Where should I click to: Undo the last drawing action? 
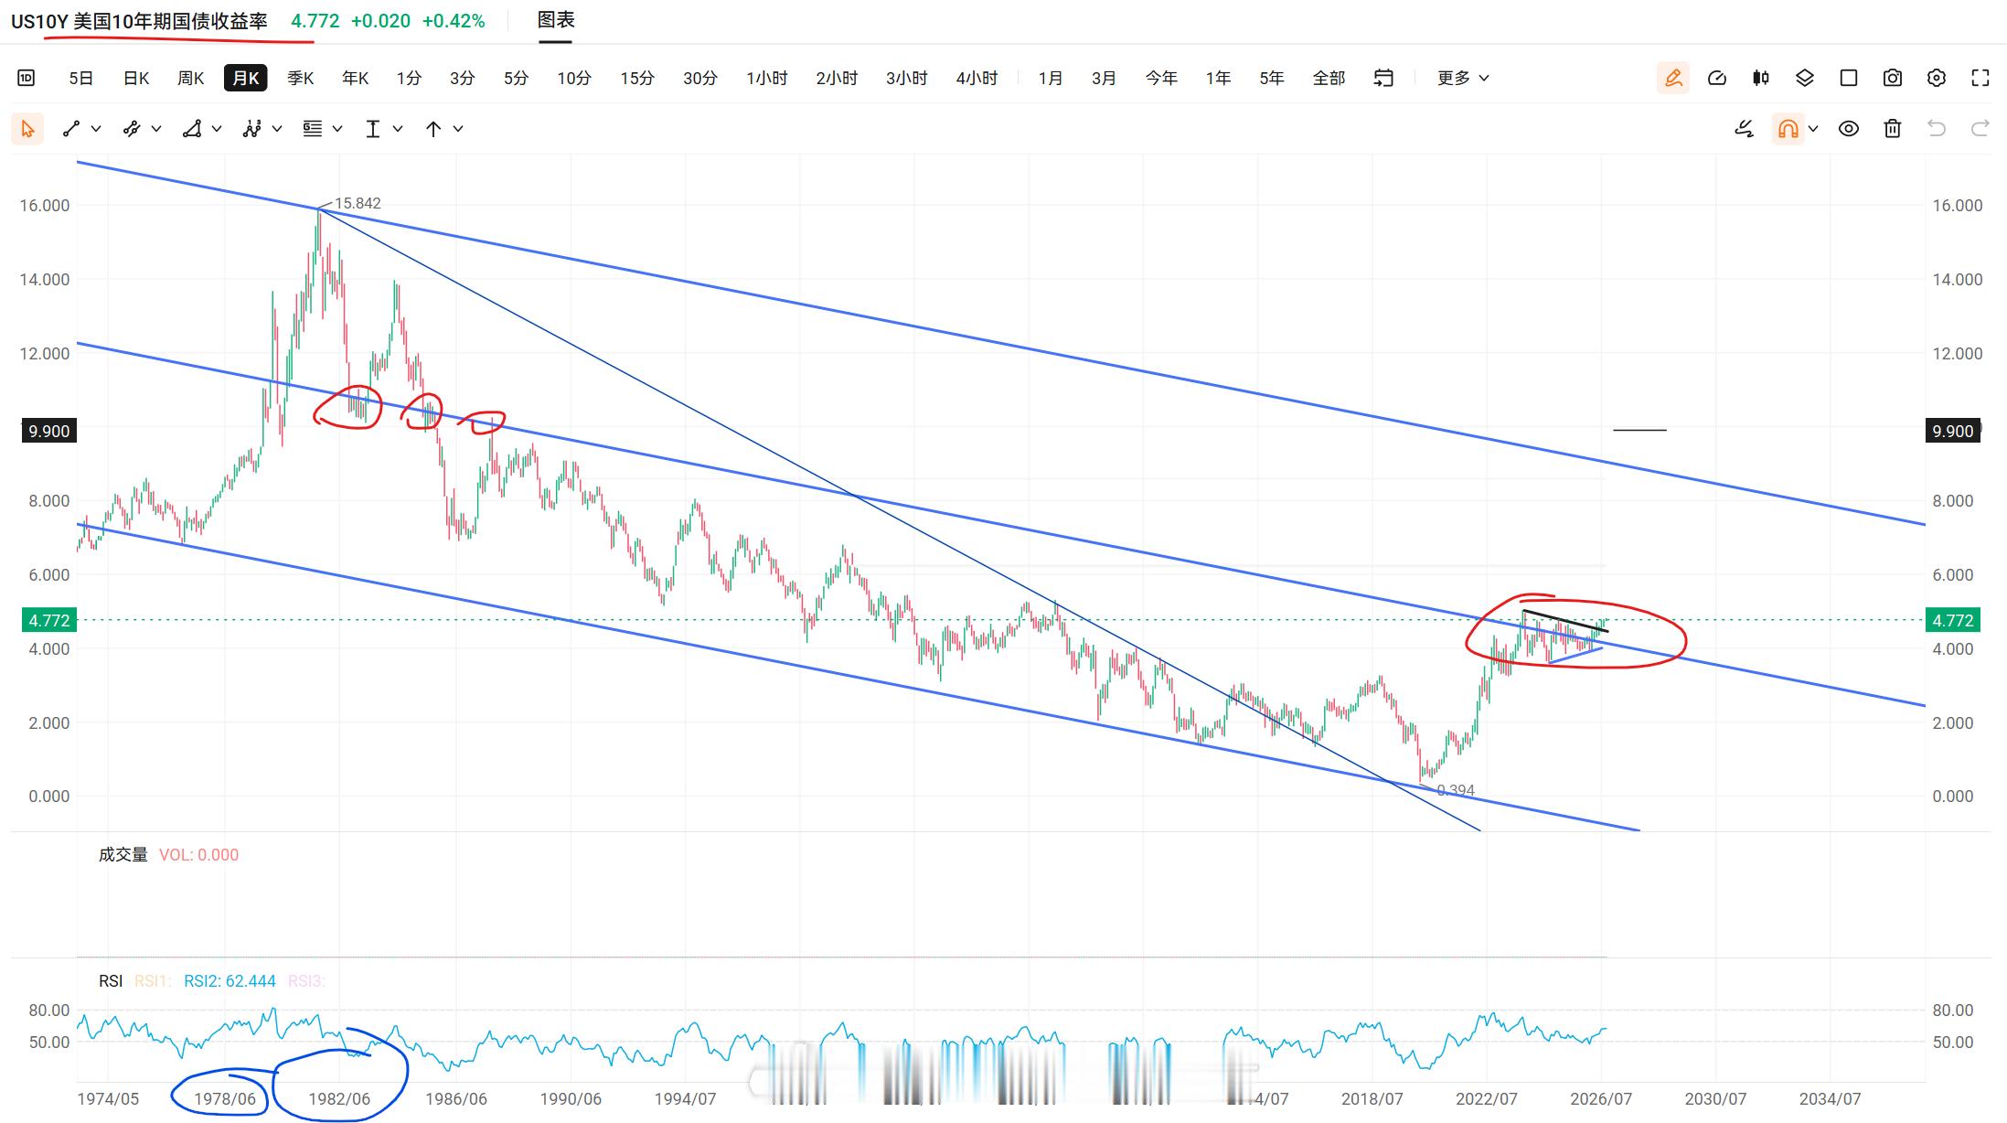tap(1937, 129)
